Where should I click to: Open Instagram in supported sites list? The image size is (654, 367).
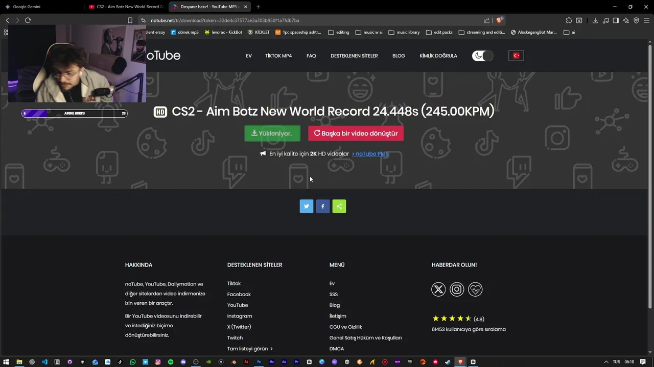coord(240,316)
